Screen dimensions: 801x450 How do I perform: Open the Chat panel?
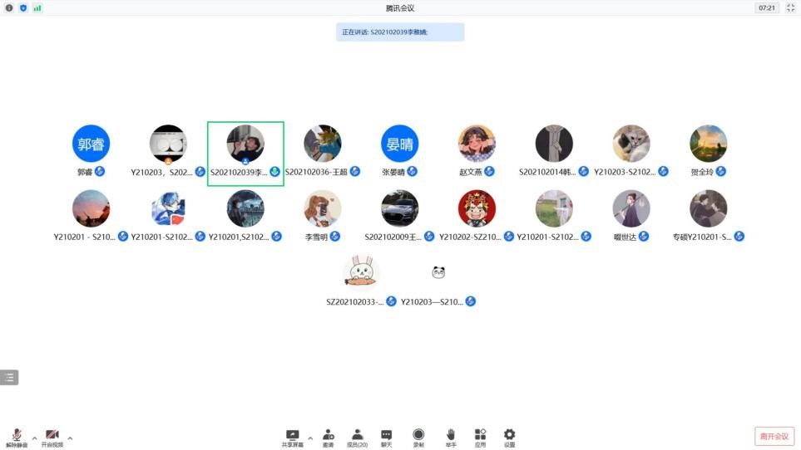(386, 435)
